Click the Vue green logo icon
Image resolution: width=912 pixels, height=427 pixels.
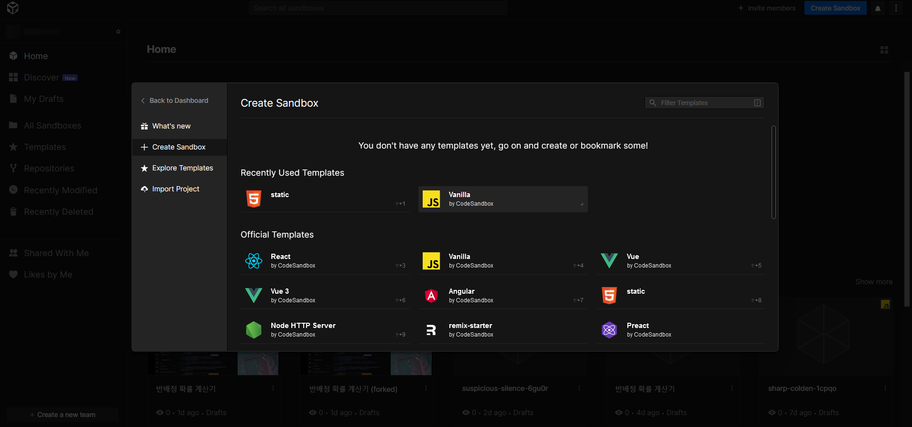609,261
